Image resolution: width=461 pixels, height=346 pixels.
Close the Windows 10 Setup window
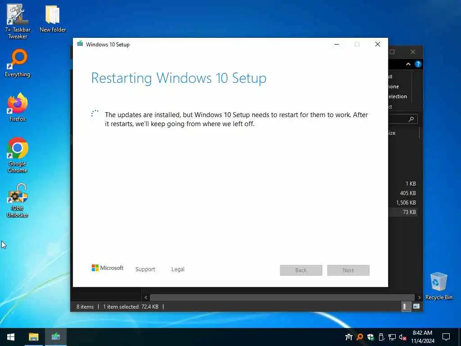click(x=378, y=45)
